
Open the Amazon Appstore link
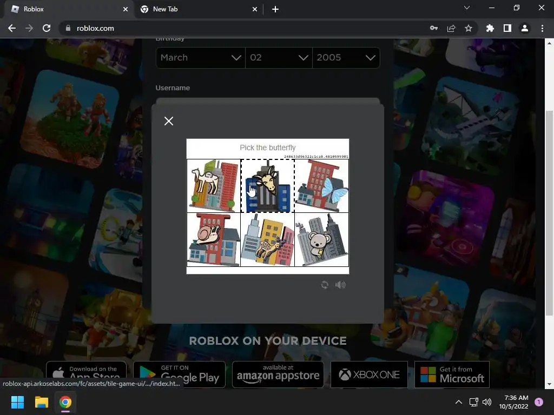click(x=278, y=374)
